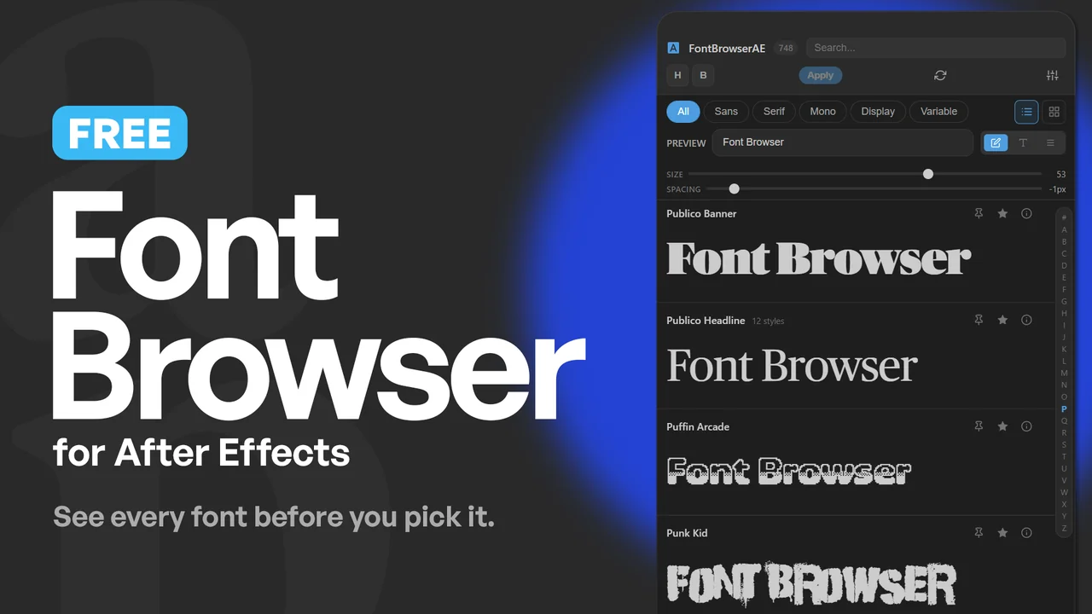Filter fonts by Display
1092x614 pixels.
tap(878, 112)
